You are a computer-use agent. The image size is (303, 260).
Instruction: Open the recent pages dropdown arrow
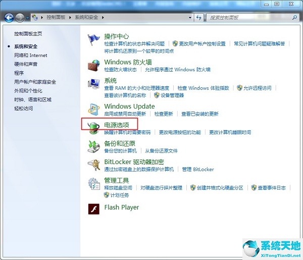tap(27, 18)
